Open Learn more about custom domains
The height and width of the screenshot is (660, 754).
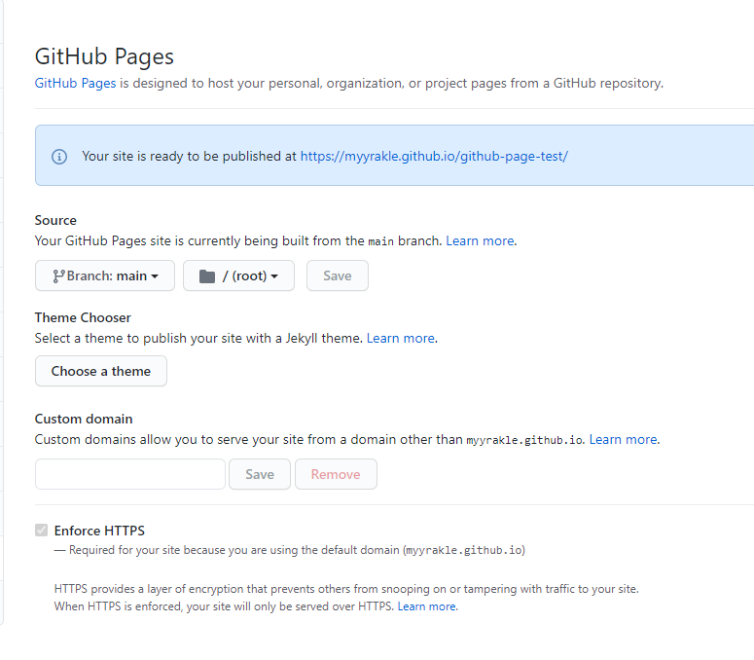(623, 439)
